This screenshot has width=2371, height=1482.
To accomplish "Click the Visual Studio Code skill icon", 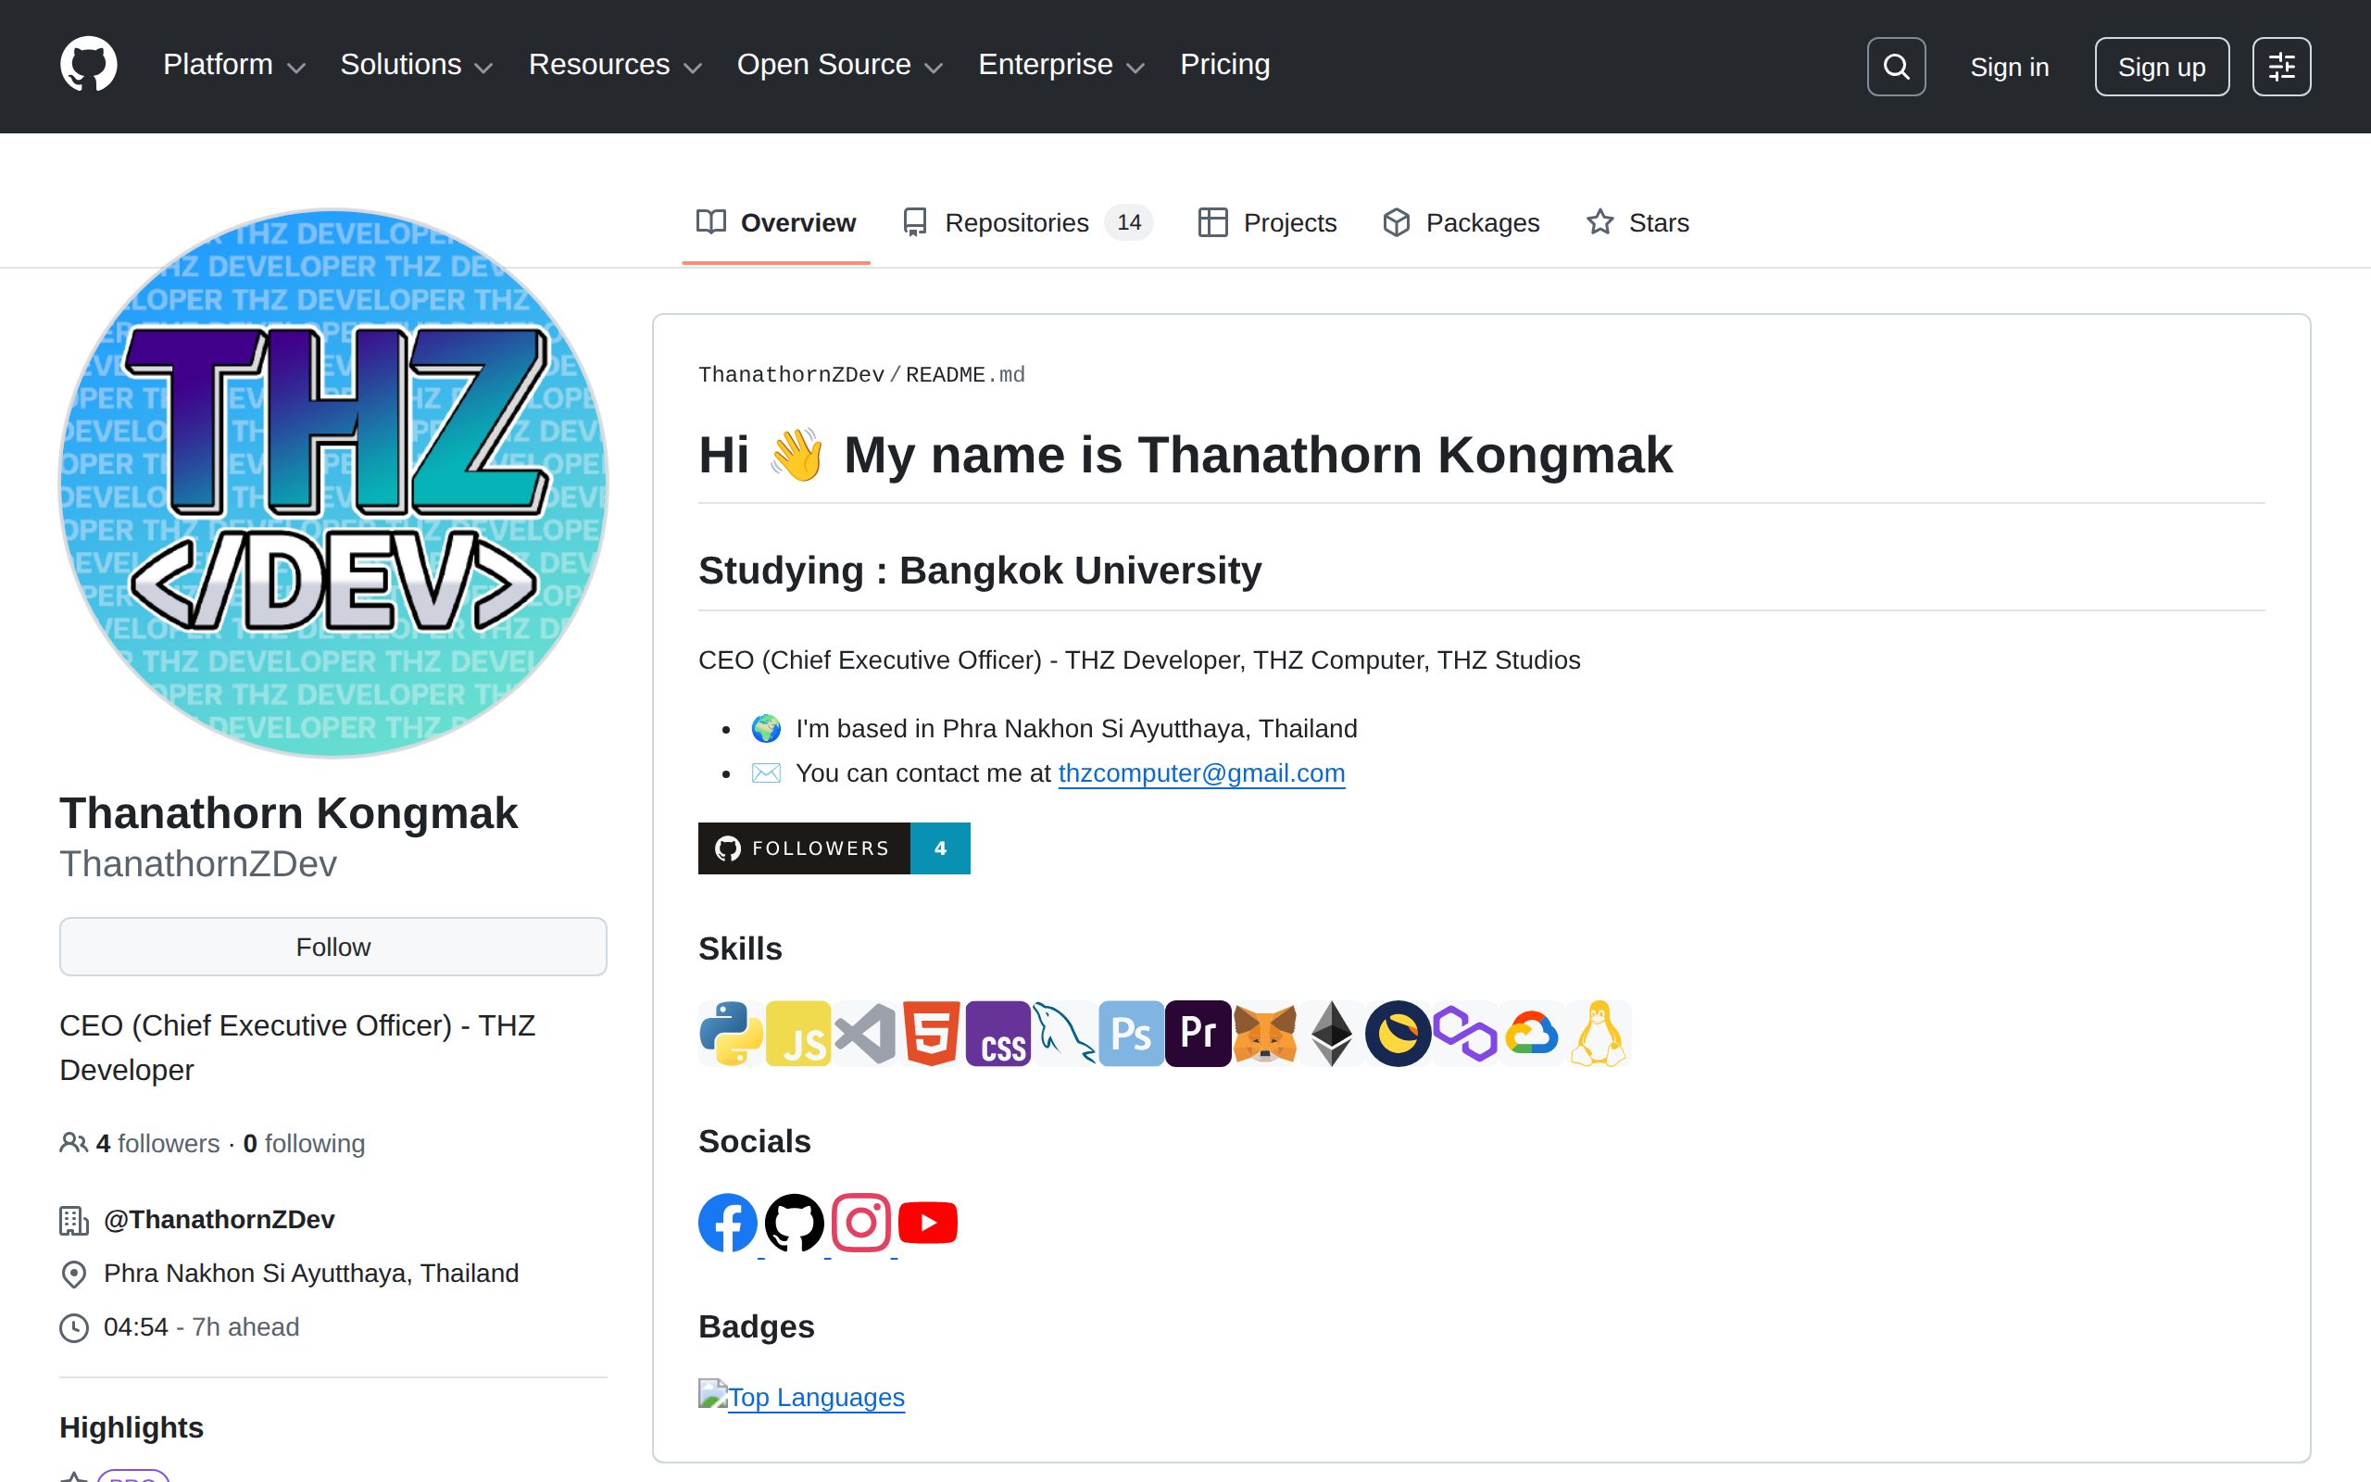I will point(864,1033).
